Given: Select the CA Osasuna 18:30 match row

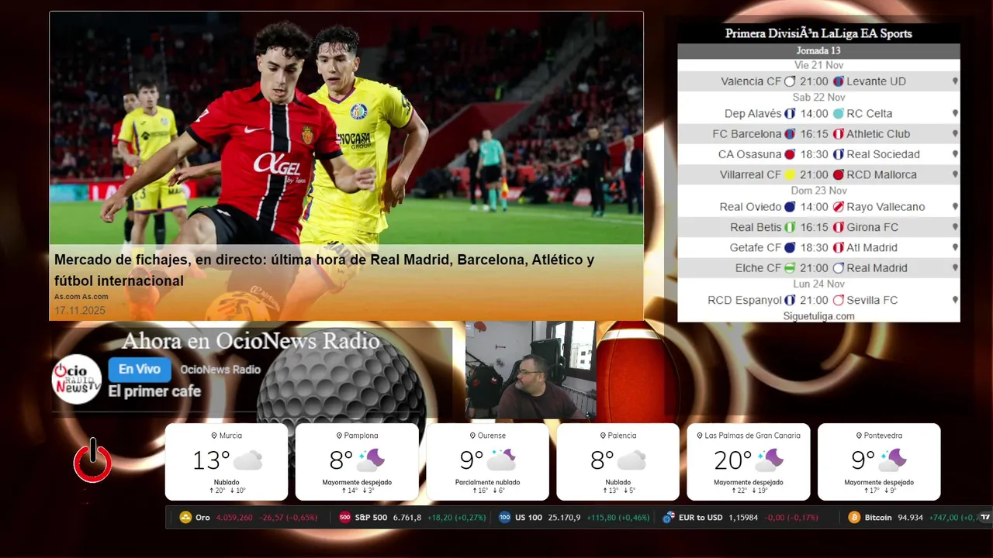Looking at the screenshot, I should (818, 154).
